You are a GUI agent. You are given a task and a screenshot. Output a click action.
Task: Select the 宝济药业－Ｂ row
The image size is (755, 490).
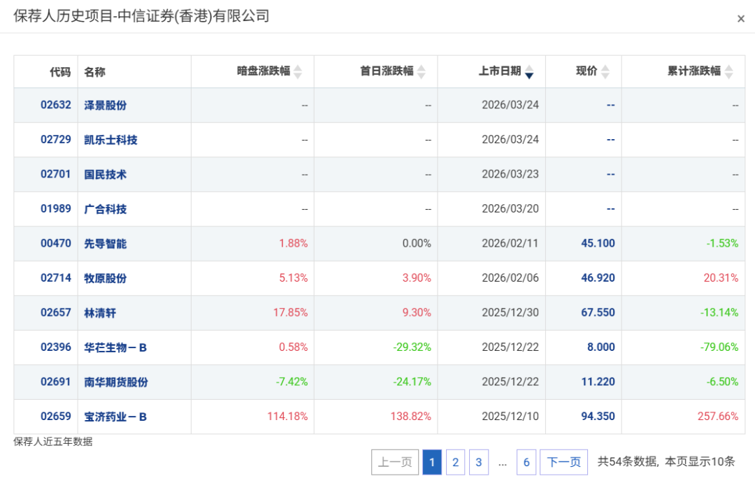tap(377, 417)
